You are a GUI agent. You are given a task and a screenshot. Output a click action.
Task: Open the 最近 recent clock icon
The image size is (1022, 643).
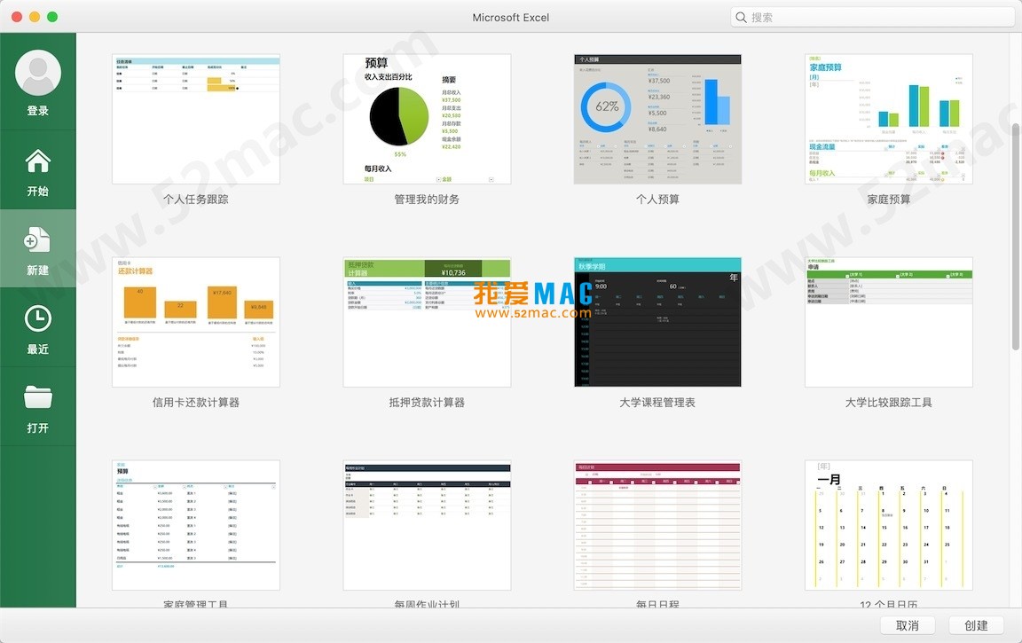[x=38, y=319]
